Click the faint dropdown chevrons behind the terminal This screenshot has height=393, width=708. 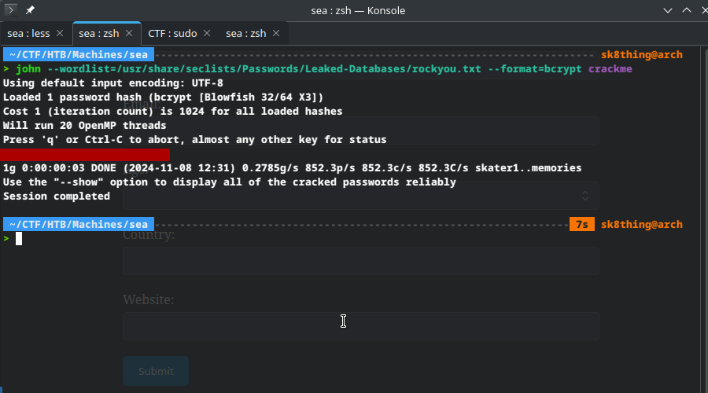(x=585, y=196)
